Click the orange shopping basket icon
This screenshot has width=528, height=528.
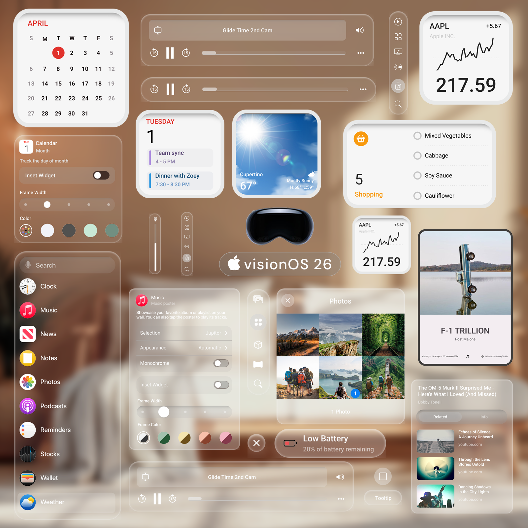[361, 139]
